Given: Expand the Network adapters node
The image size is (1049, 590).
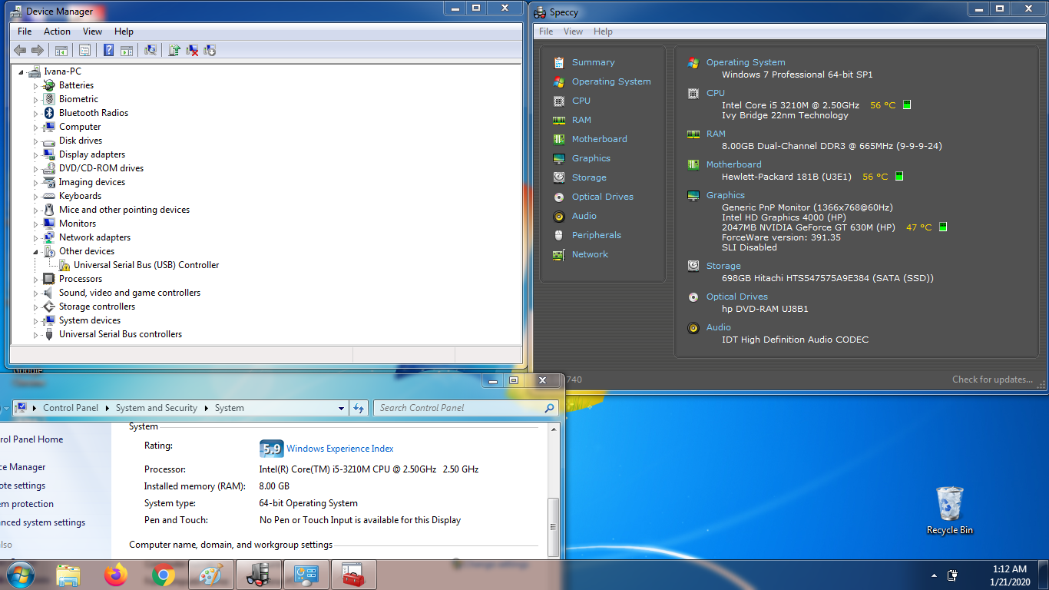Looking at the screenshot, I should (35, 238).
